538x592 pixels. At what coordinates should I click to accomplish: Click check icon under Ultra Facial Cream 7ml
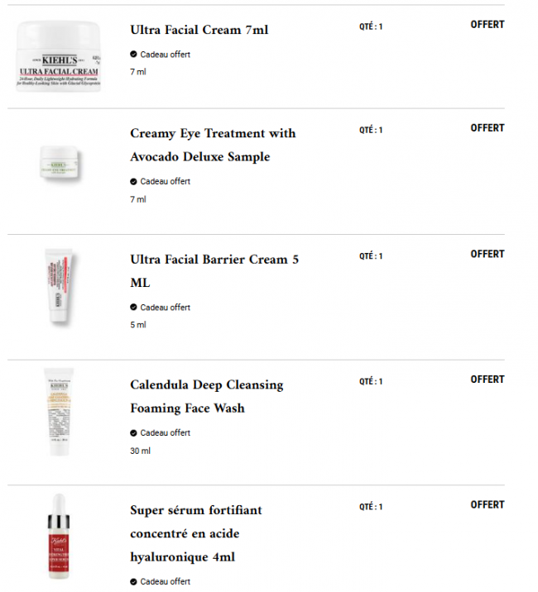[133, 55]
